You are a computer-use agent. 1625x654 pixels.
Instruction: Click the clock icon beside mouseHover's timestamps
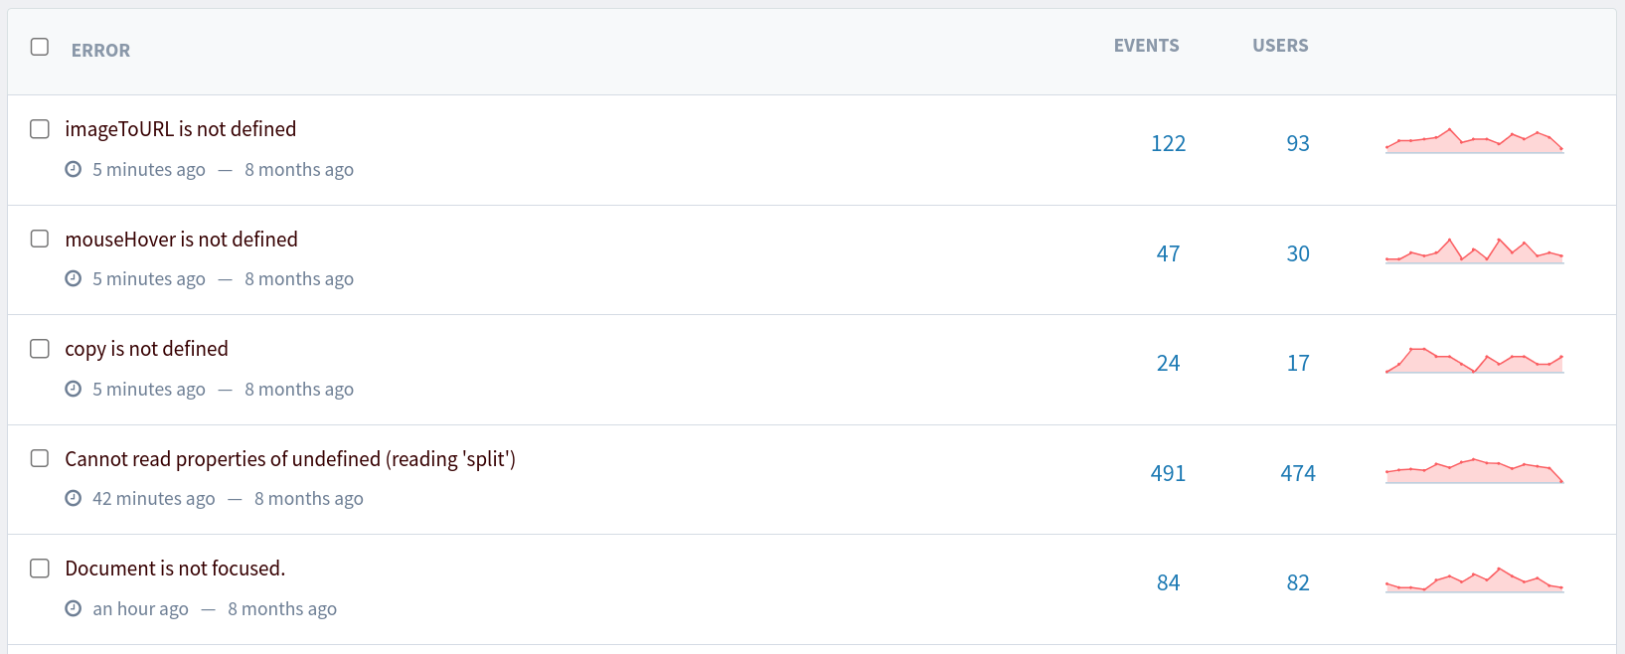(73, 278)
